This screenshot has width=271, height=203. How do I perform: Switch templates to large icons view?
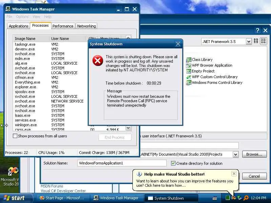coord(256,41)
